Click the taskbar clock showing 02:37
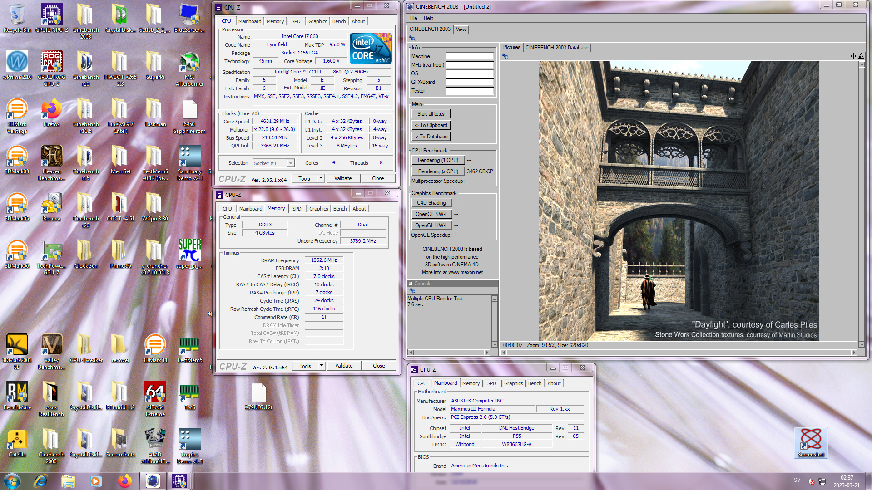This screenshot has width=872, height=490. (x=847, y=481)
